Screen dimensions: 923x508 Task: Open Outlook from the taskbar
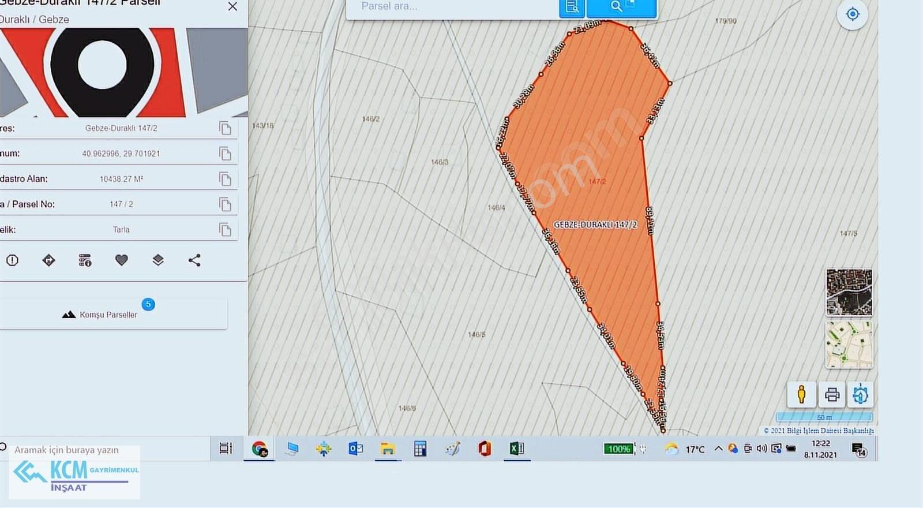click(x=355, y=449)
